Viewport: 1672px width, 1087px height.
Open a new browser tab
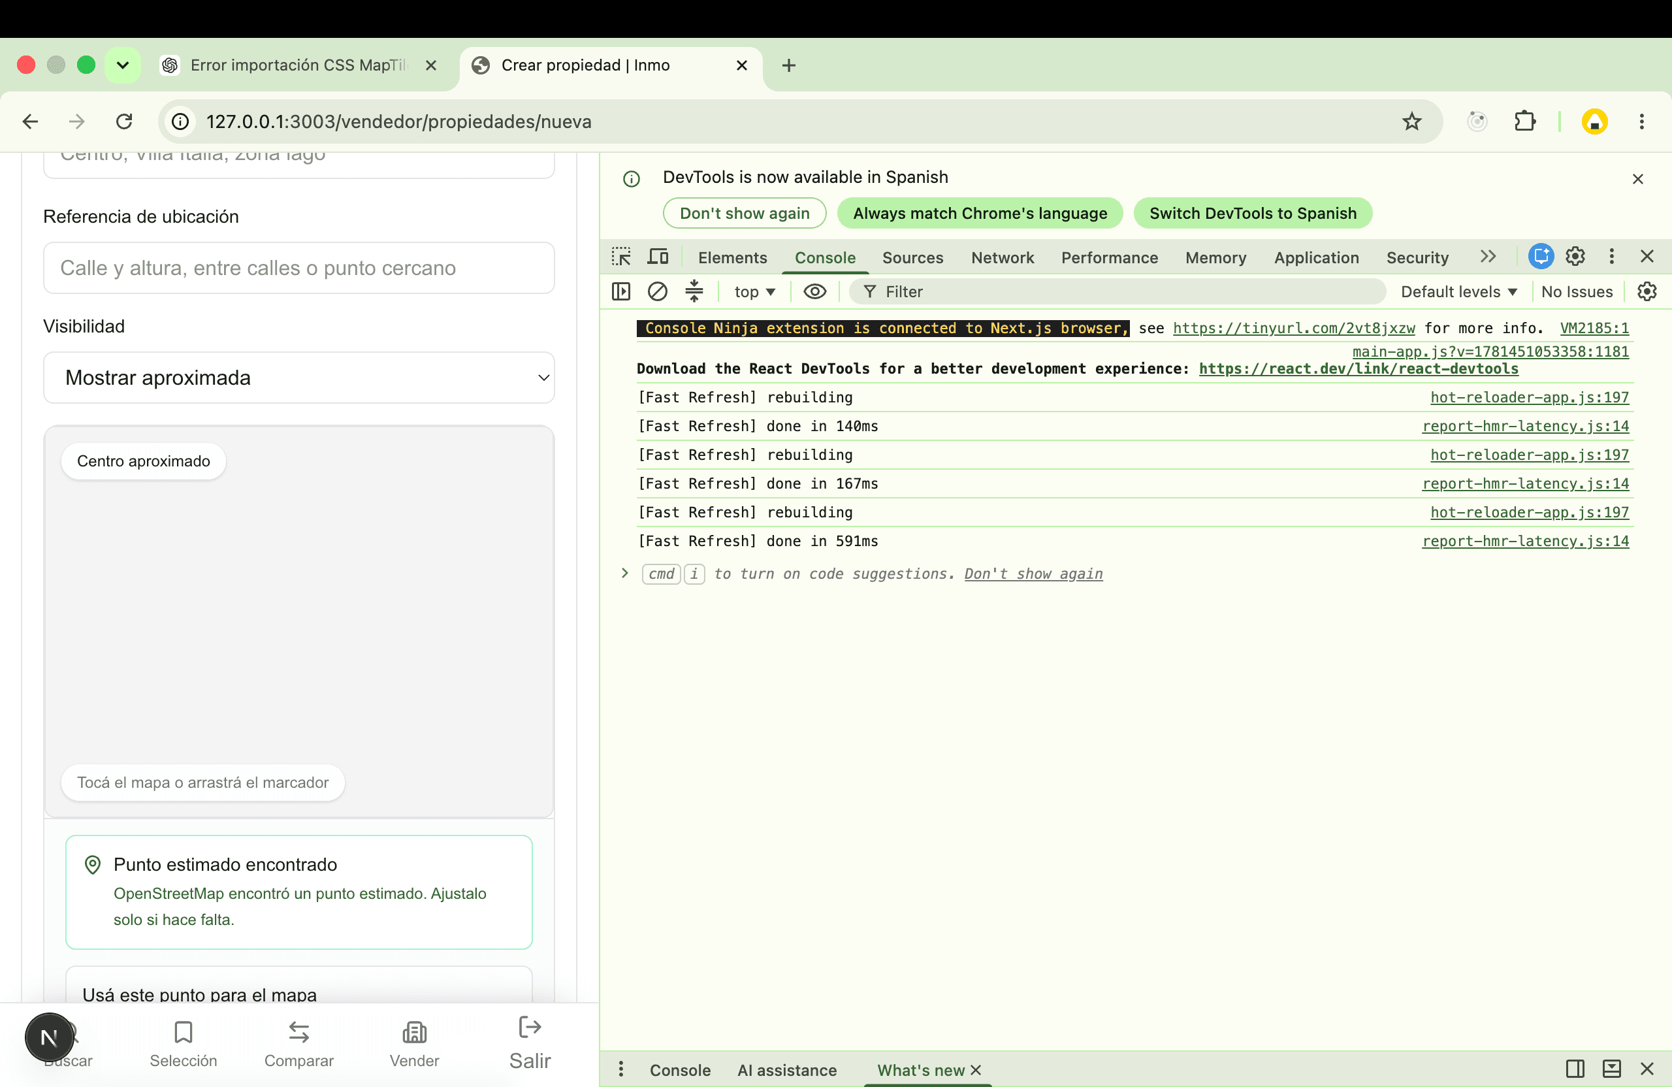(x=788, y=65)
